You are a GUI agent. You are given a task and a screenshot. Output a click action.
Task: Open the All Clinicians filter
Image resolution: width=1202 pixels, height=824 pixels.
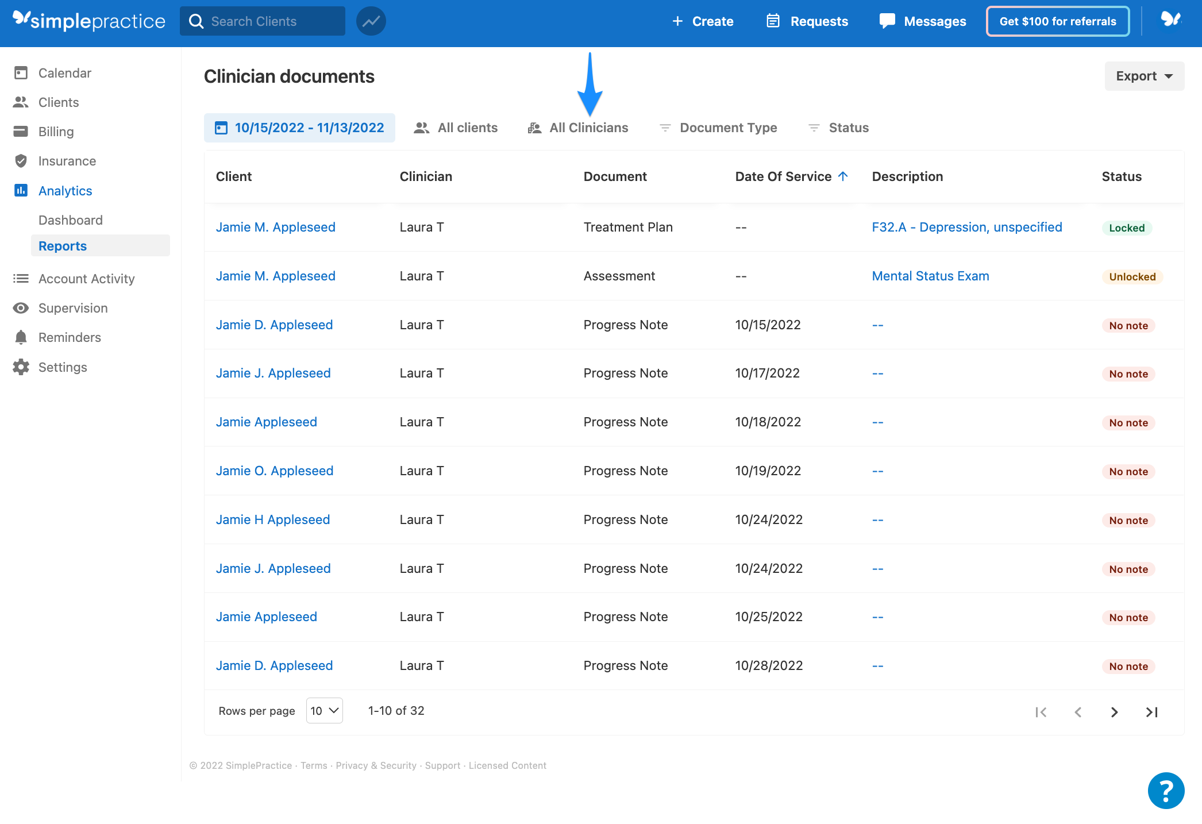click(588, 128)
